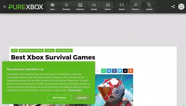Click the Best Xbox Survival Games headline
The image size is (186, 106).
(53, 57)
